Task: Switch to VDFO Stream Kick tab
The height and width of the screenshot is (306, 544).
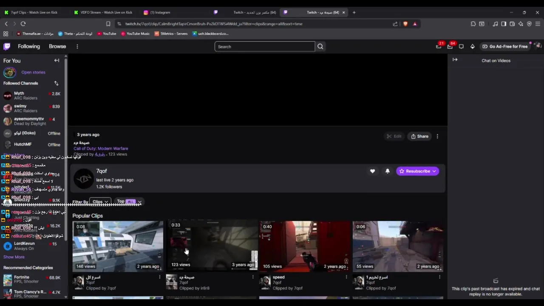Action: (103, 12)
